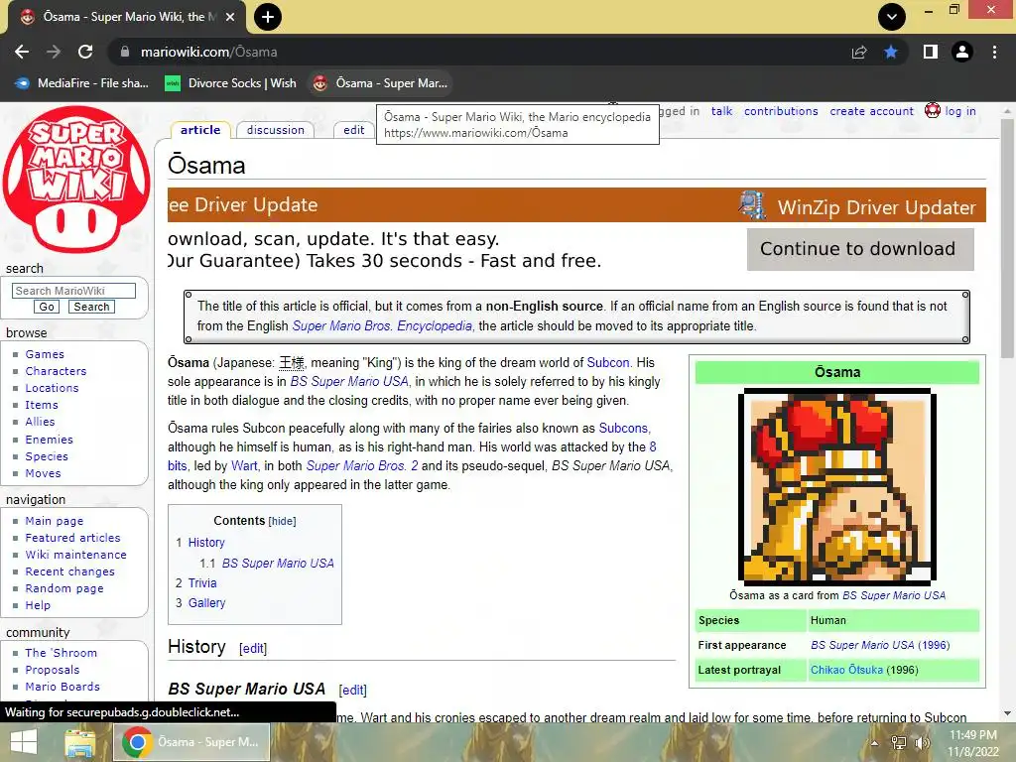The height and width of the screenshot is (762, 1016).
Task: Open Locations in browse sidebar
Action: pyautogui.click(x=52, y=388)
